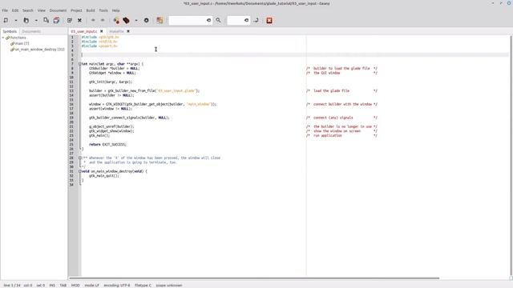513x288 pixels.
Task: Fold the comment block at line 28
Action: point(80,158)
